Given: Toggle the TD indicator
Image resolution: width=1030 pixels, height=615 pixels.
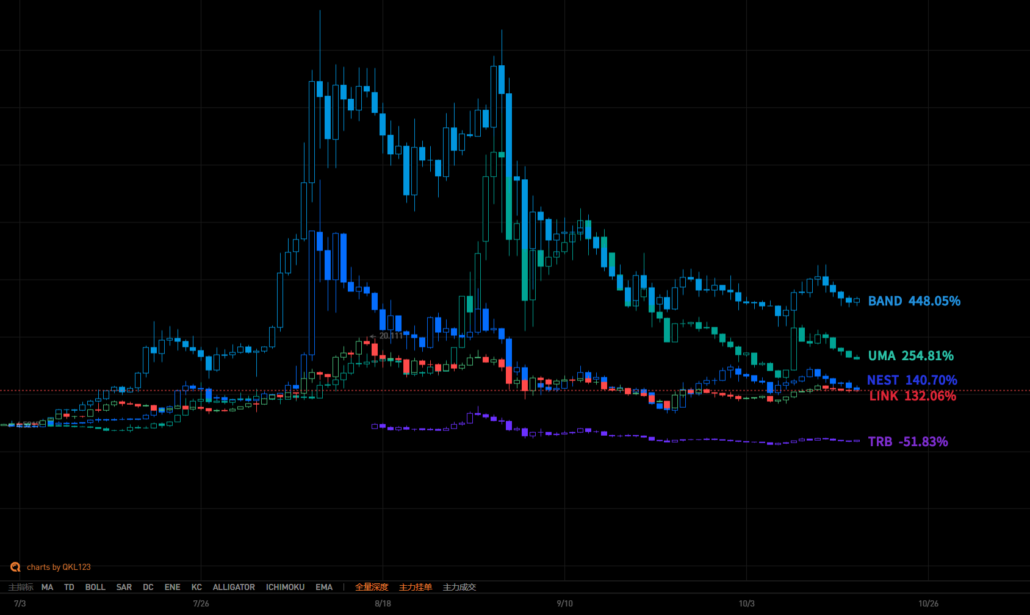Looking at the screenshot, I should (69, 587).
